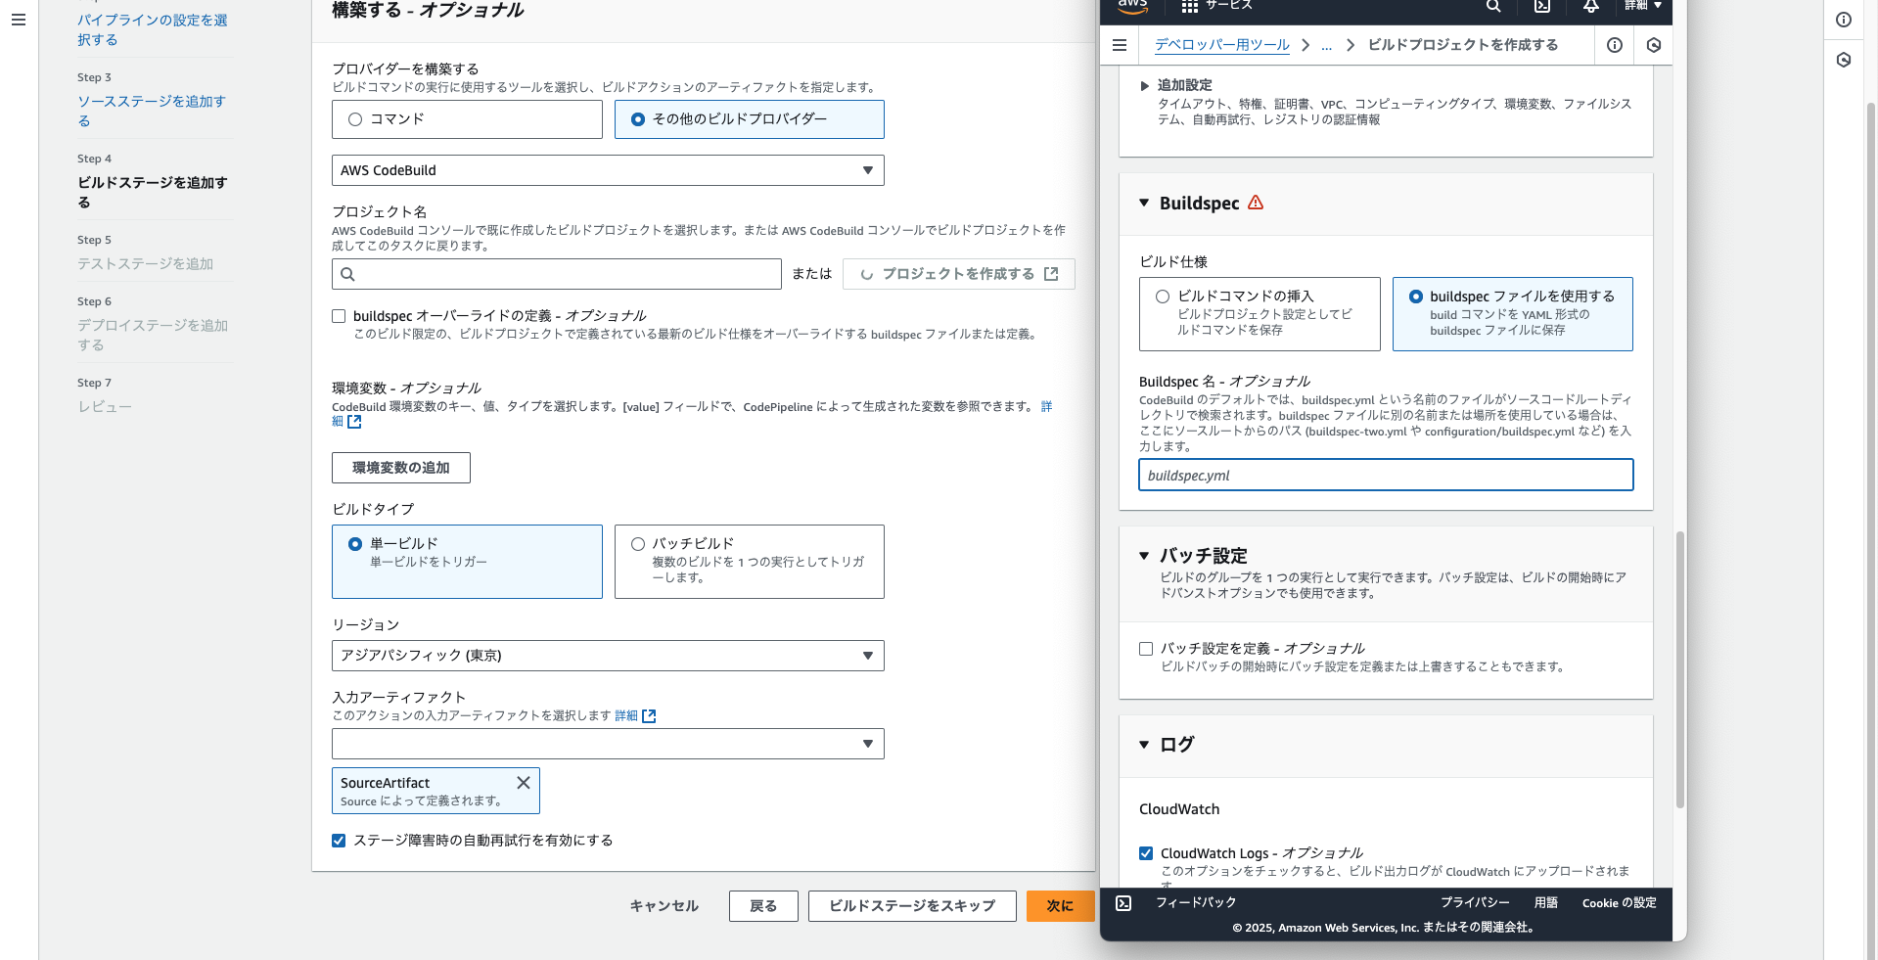Click the AWS logo in the top bar
The height and width of the screenshot is (960, 1878).
(1131, 7)
